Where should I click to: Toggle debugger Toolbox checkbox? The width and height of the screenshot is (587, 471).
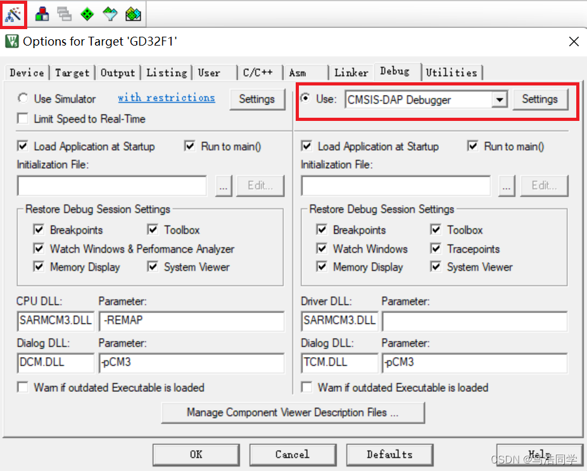(x=436, y=230)
